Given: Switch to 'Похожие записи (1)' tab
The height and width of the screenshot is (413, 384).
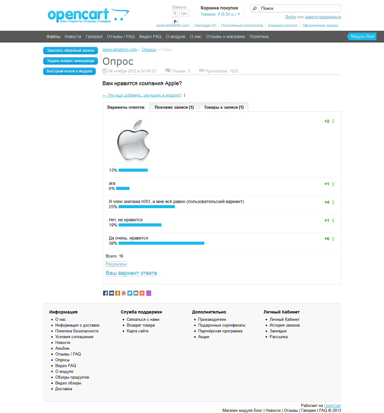Looking at the screenshot, I should [174, 107].
